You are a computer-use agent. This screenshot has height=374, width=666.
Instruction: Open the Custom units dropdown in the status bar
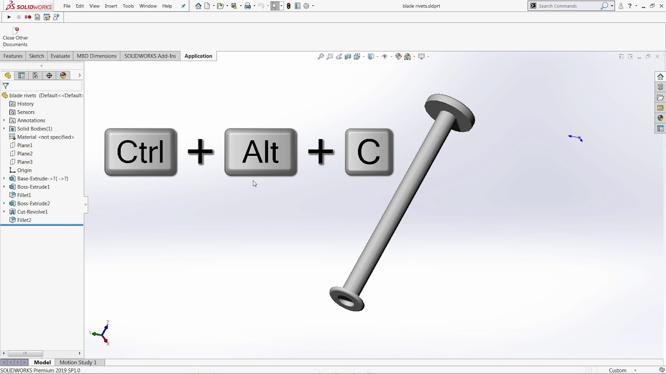click(635, 370)
